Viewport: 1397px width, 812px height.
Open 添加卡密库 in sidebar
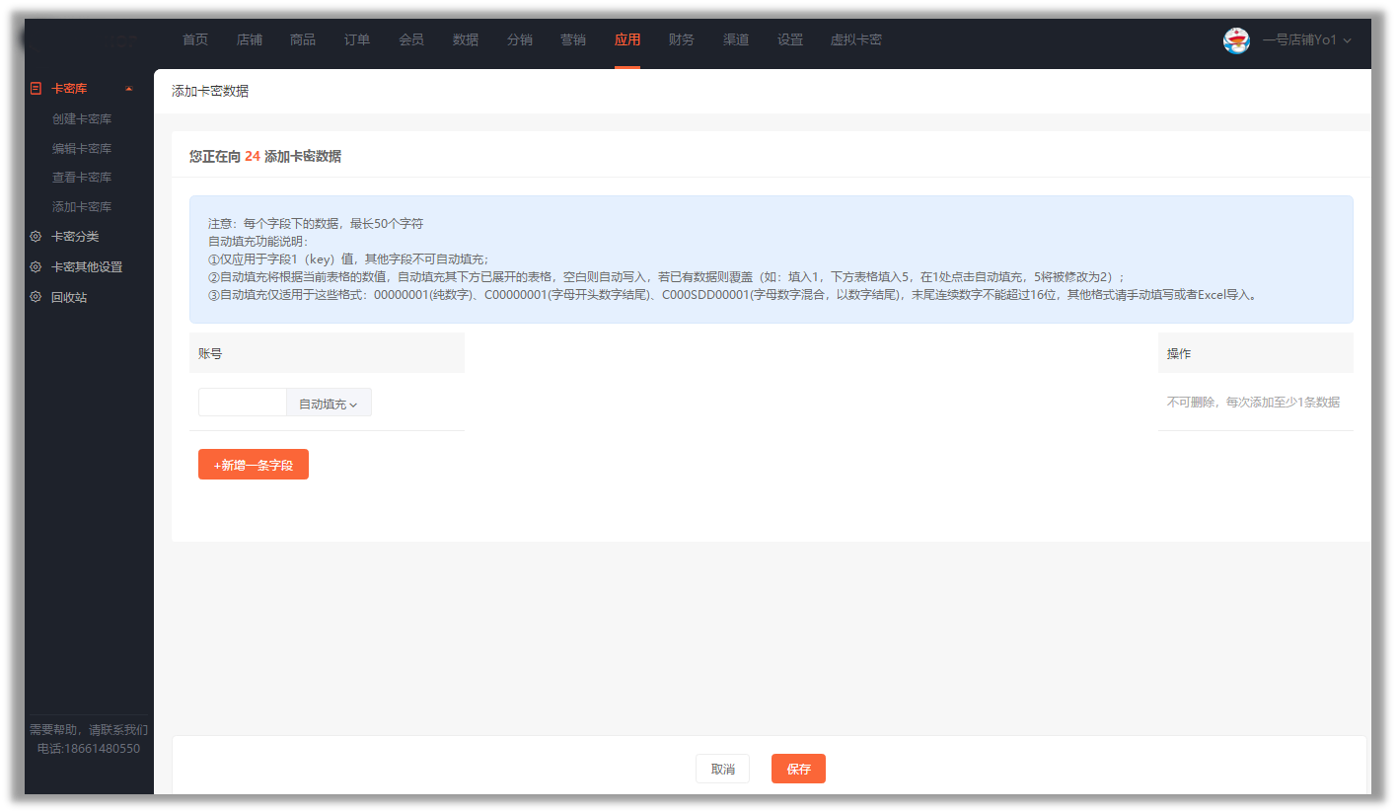coord(82,207)
